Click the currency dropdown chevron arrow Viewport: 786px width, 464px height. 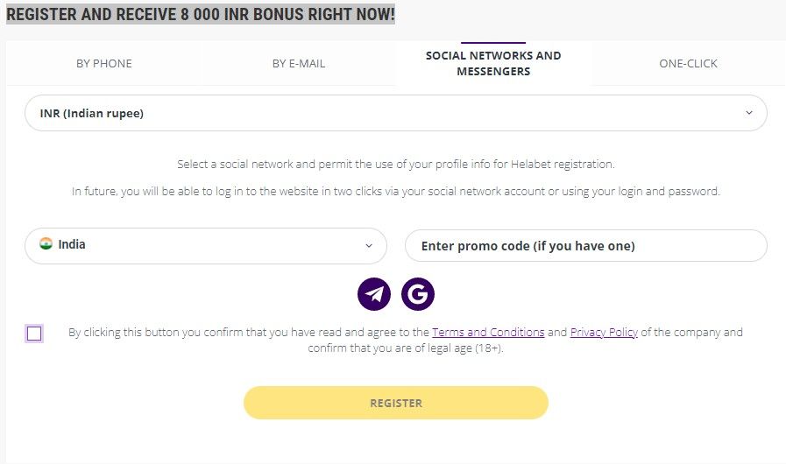749,113
